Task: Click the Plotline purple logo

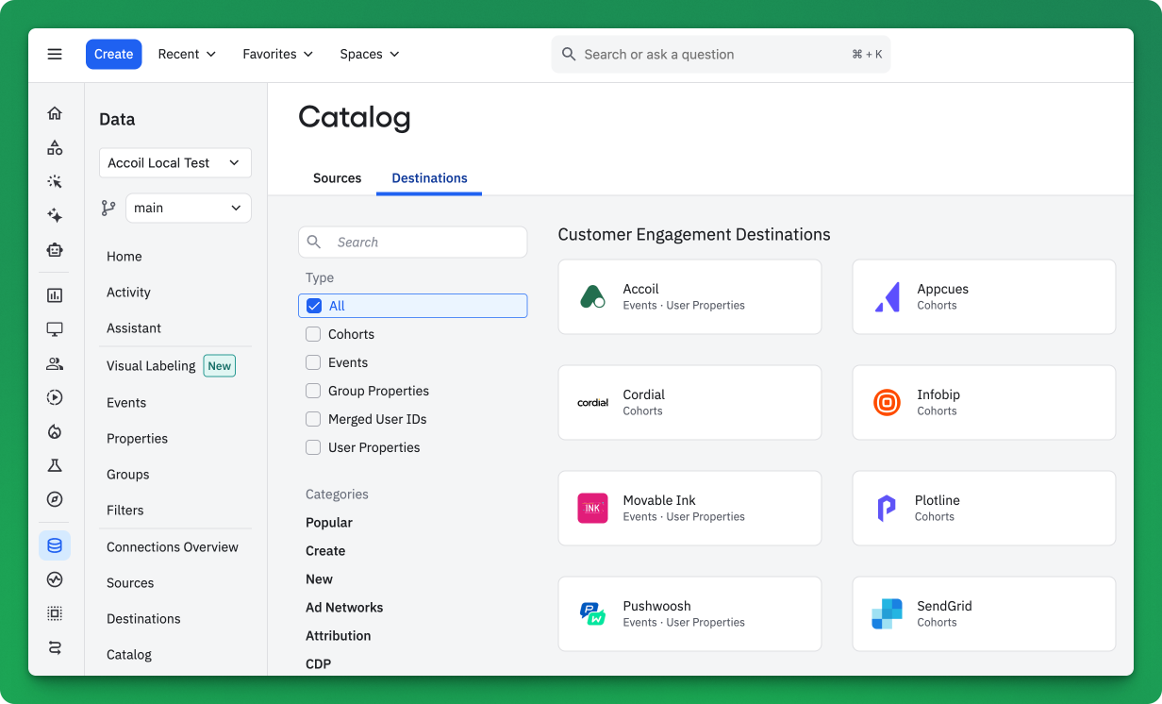Action: pos(886,508)
